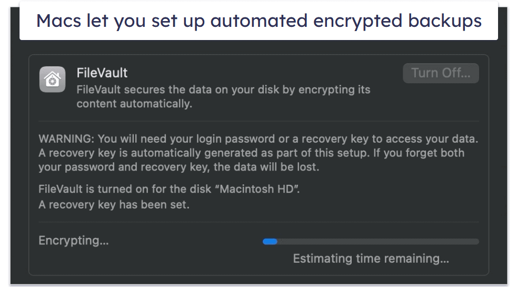Click the Encrypting... status label
Image resolution: width=517 pixels, height=287 pixels.
(x=74, y=241)
